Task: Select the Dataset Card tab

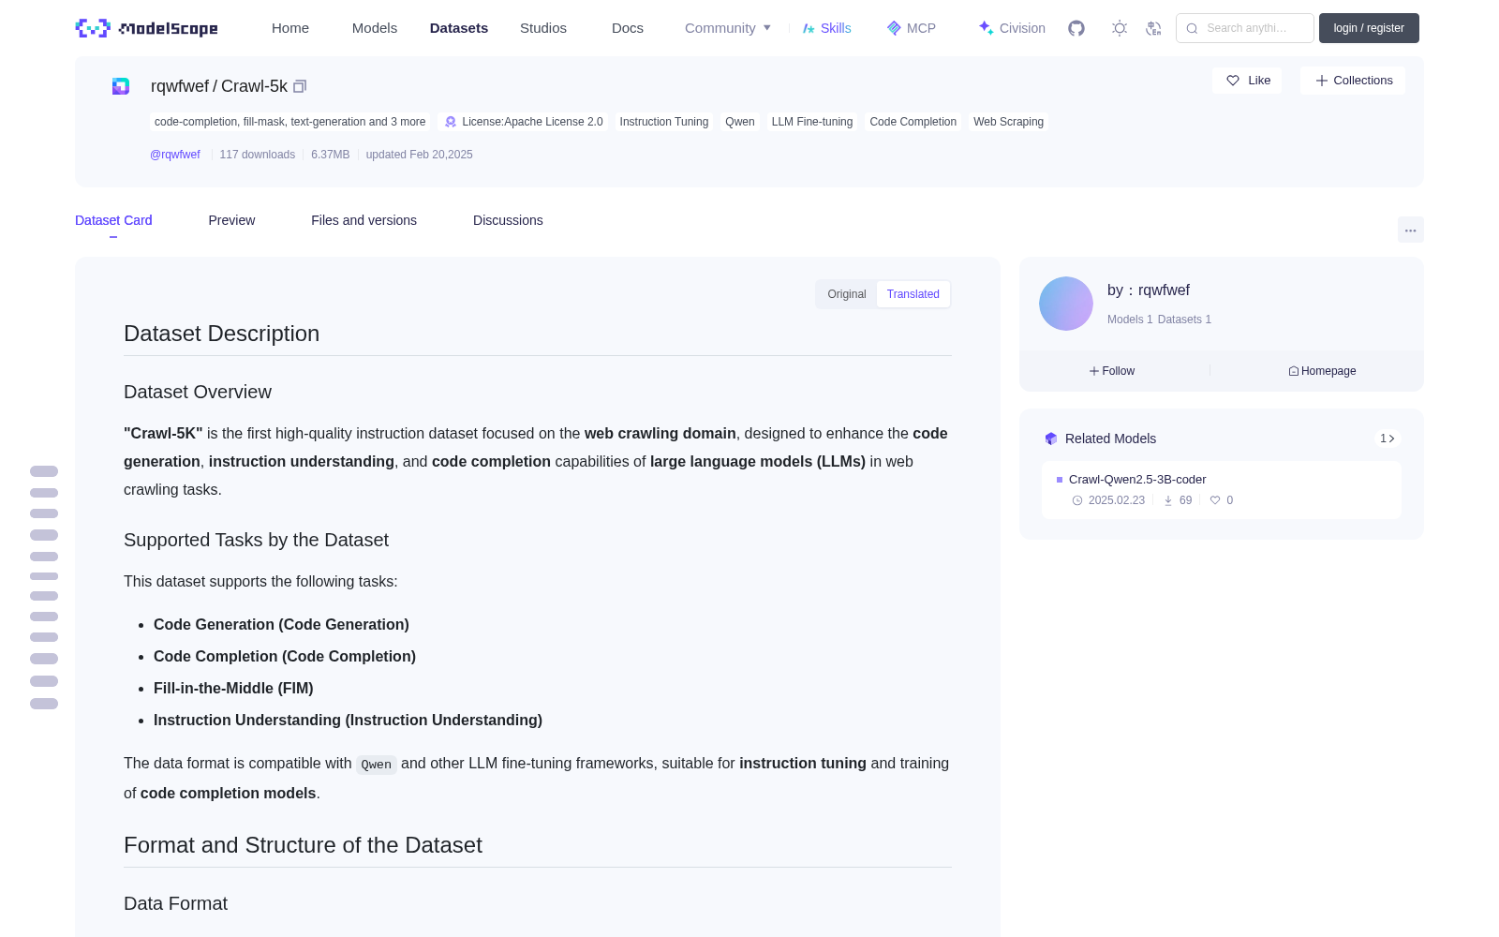Action: pyautogui.click(x=113, y=220)
